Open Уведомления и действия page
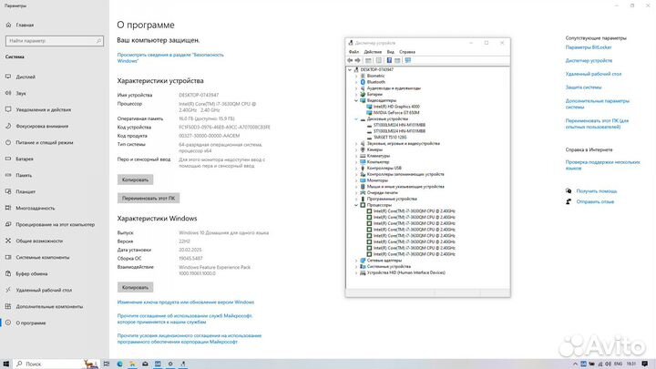This screenshot has width=656, height=369. [x=43, y=109]
